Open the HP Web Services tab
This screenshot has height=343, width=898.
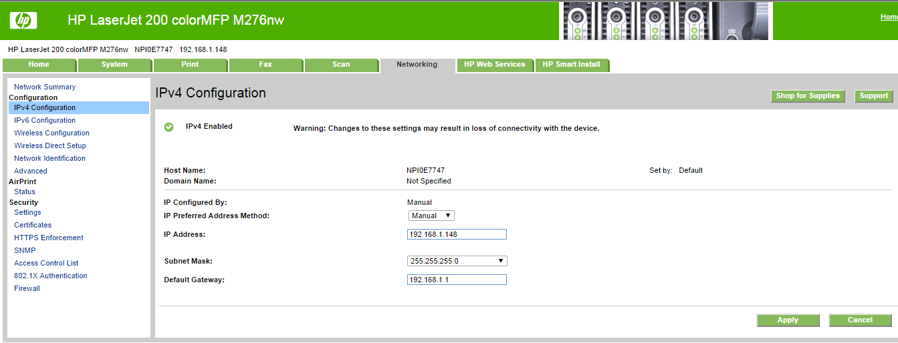495,65
